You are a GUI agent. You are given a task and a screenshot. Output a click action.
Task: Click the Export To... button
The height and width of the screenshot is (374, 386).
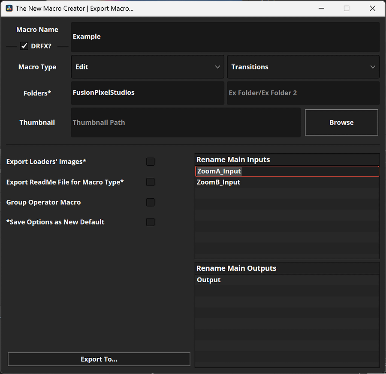(x=99, y=359)
